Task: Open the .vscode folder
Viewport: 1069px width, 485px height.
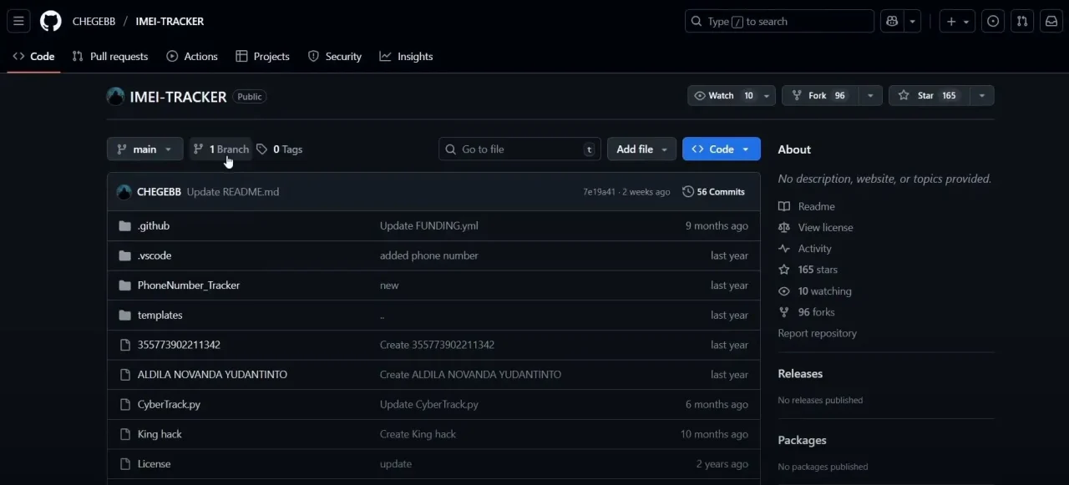Action: pyautogui.click(x=155, y=255)
